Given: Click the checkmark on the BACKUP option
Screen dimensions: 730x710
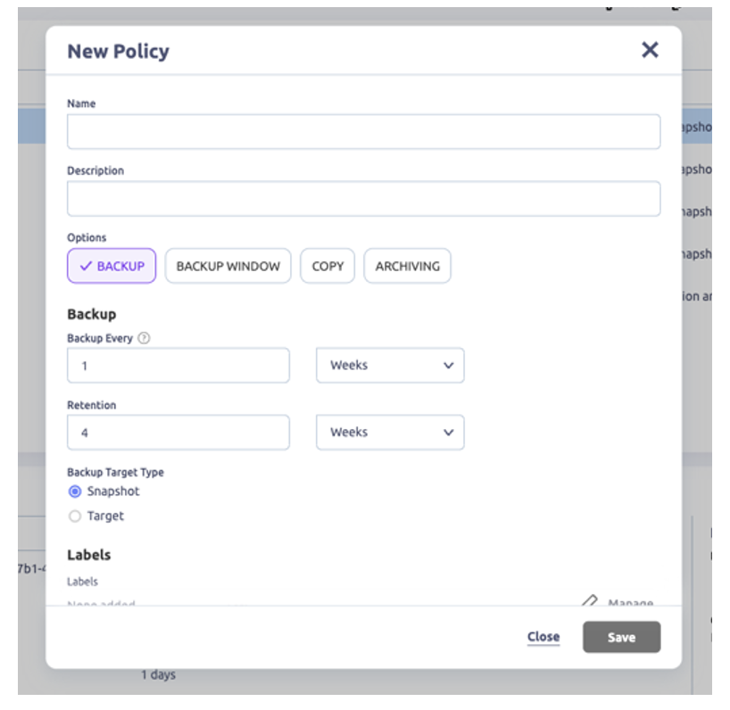Looking at the screenshot, I should (x=86, y=266).
